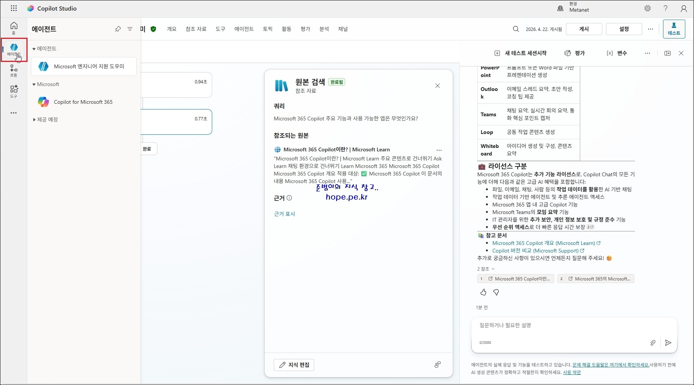Switch to the 채널 tab
This screenshot has width=694, height=385.
pos(343,29)
